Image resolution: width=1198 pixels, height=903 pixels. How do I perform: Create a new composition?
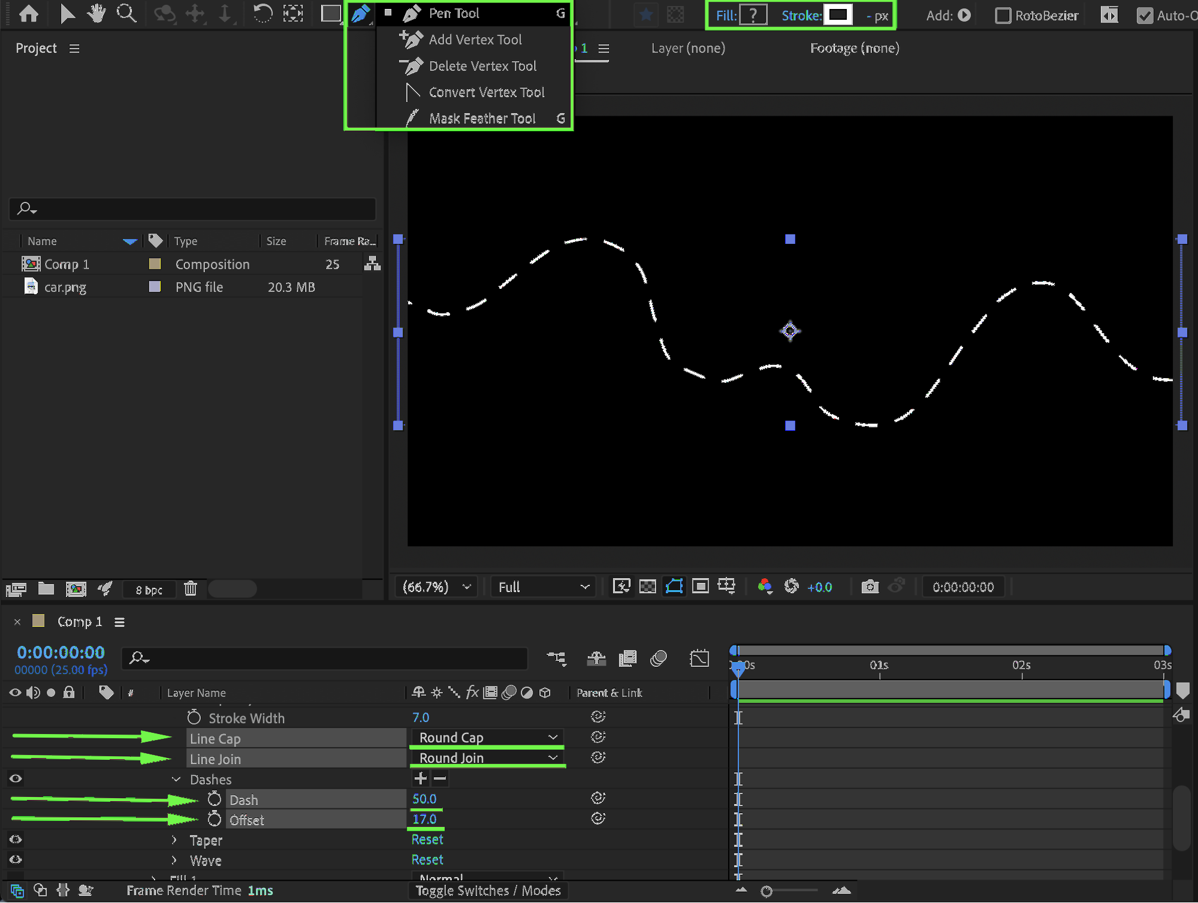click(x=76, y=589)
